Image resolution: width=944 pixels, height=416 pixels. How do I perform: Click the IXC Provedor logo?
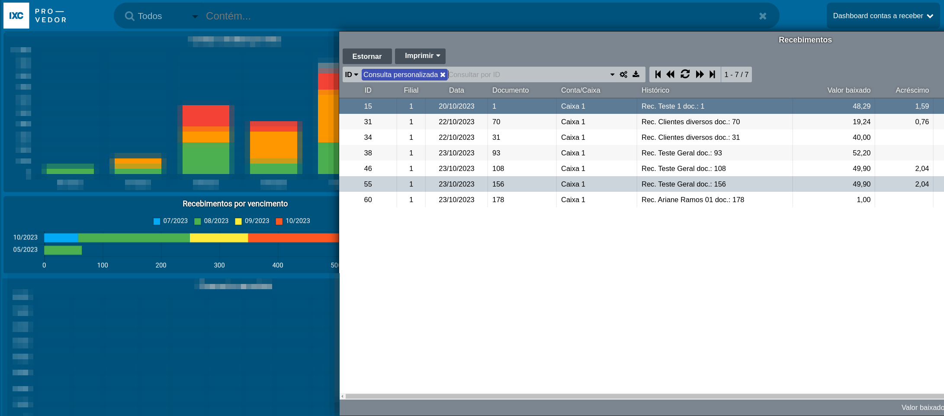tap(35, 16)
